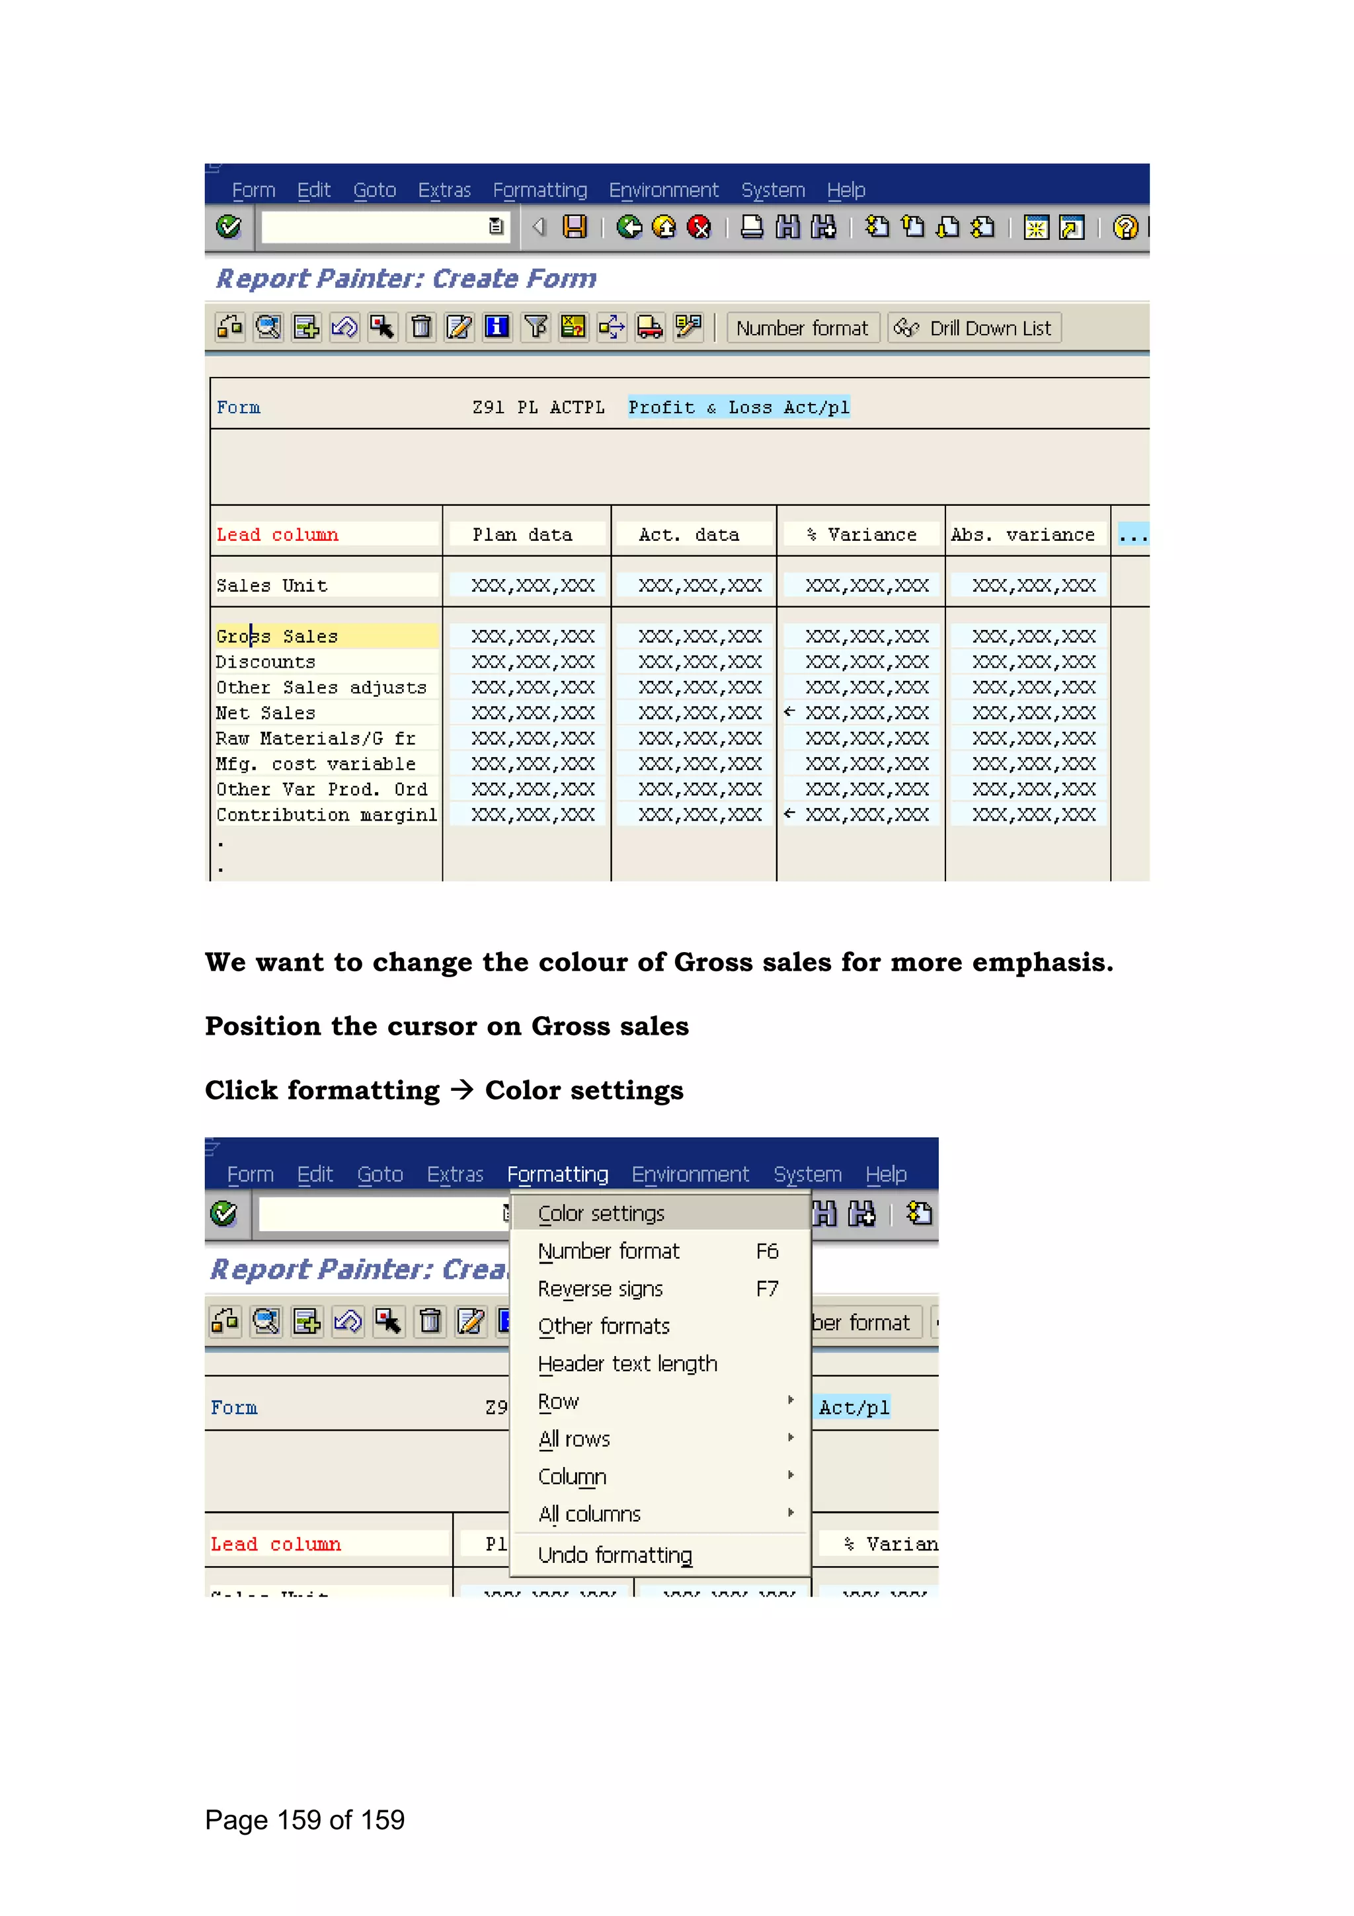Click the Profit & Loss Act/pl title
Image resolution: width=1354 pixels, height=1916 pixels.
pyautogui.click(x=739, y=407)
